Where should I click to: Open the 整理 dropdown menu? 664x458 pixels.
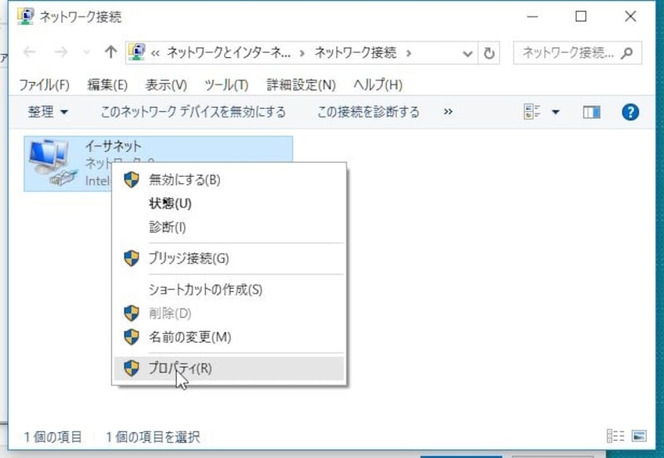click(x=48, y=112)
